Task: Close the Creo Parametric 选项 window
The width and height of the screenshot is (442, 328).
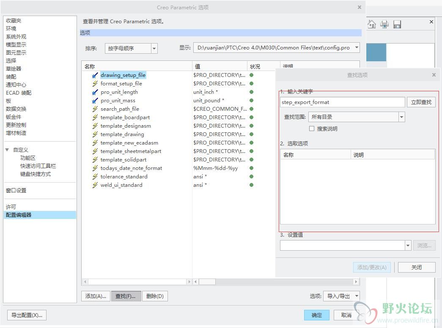Action: (x=360, y=7)
